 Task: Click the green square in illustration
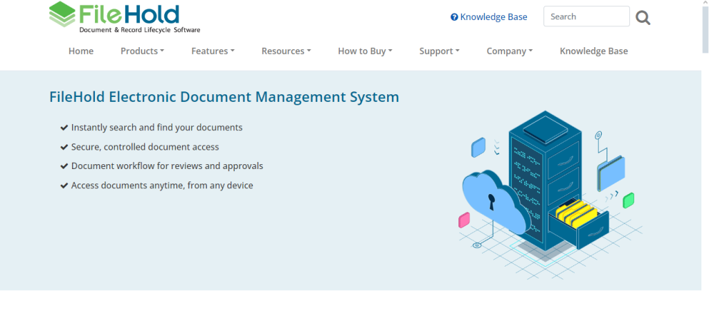point(629,200)
